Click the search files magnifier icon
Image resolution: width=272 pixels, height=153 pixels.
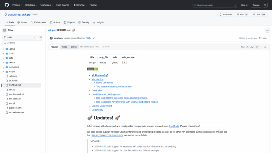point(41,37)
